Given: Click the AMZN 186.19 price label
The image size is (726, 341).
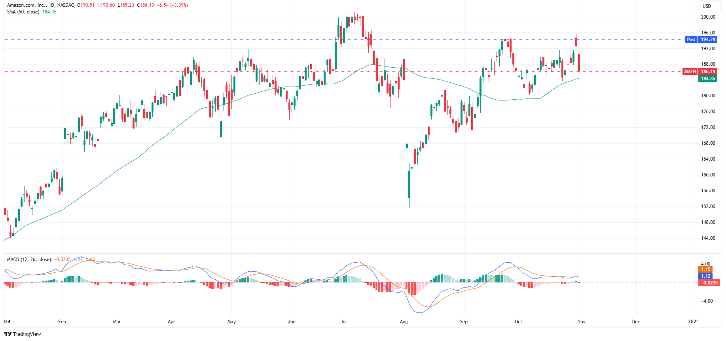Looking at the screenshot, I should coord(700,72).
